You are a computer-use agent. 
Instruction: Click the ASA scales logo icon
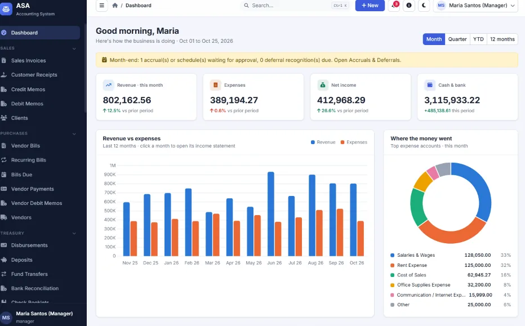pyautogui.click(x=6, y=10)
